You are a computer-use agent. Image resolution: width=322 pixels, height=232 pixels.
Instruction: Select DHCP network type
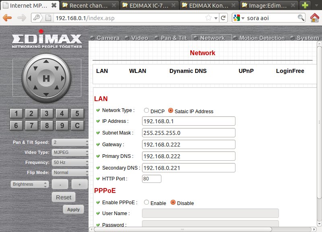coord(147,111)
